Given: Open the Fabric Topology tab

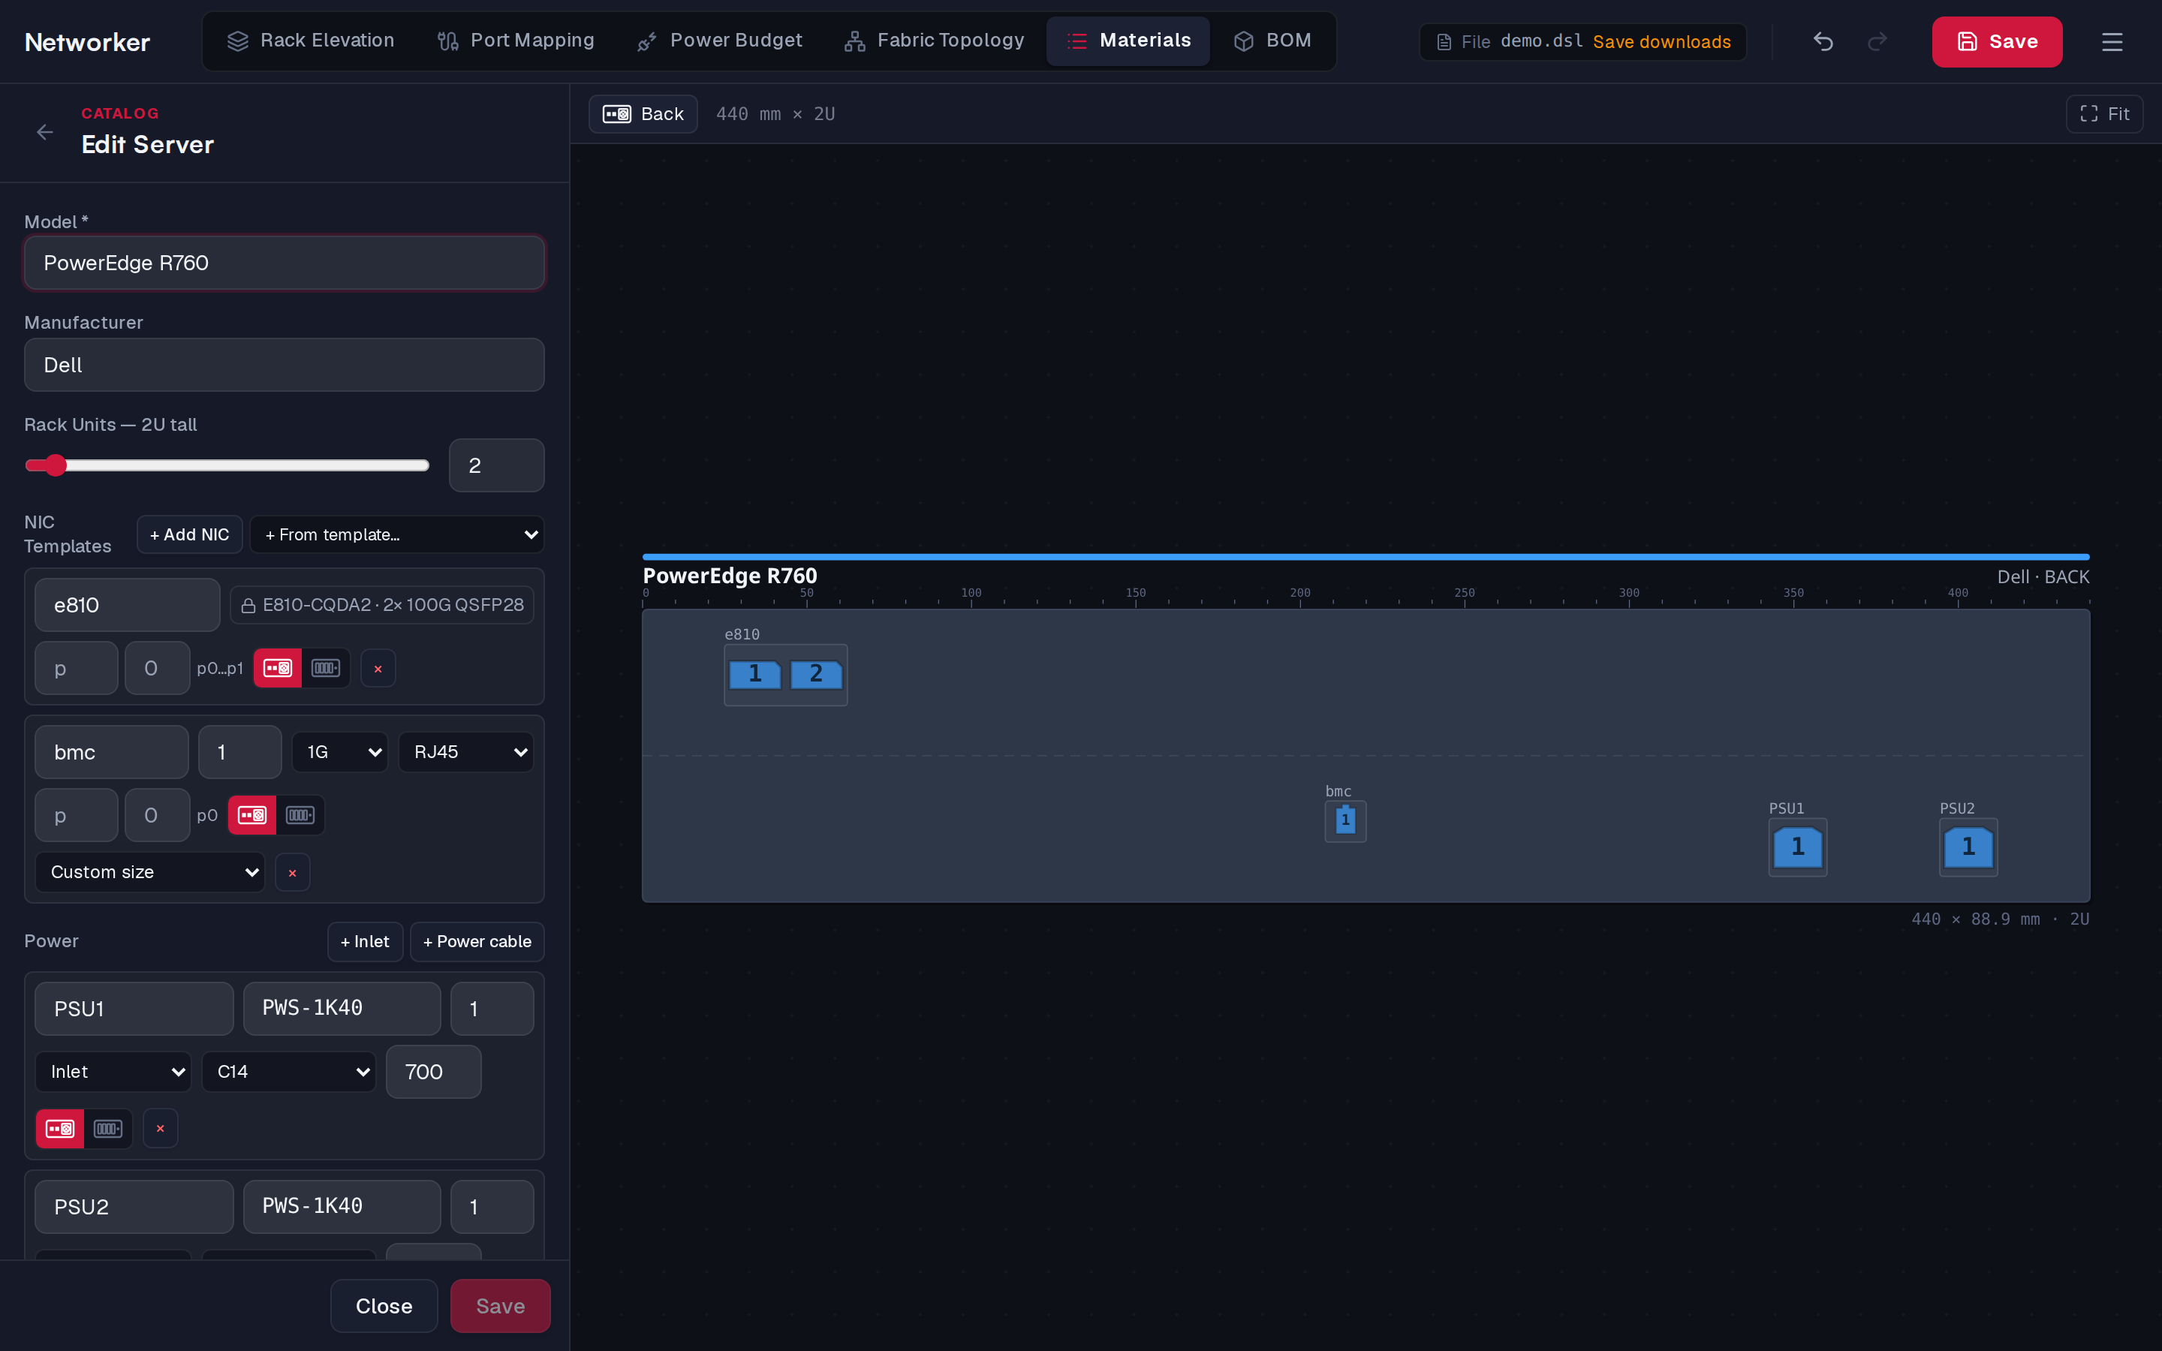Looking at the screenshot, I should [935, 41].
